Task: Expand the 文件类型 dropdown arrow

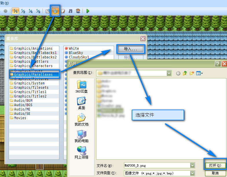Action: click(x=192, y=173)
